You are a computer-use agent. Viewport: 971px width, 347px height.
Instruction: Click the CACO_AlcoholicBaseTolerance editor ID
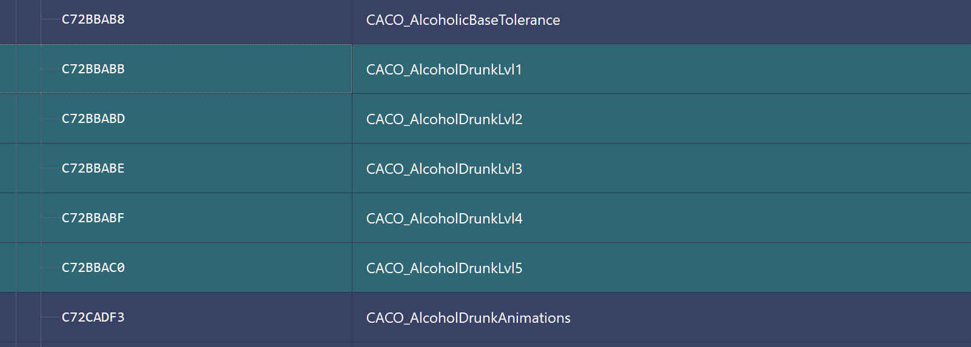click(463, 20)
